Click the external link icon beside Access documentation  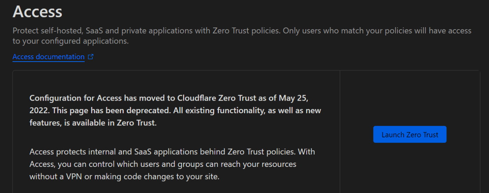point(91,57)
